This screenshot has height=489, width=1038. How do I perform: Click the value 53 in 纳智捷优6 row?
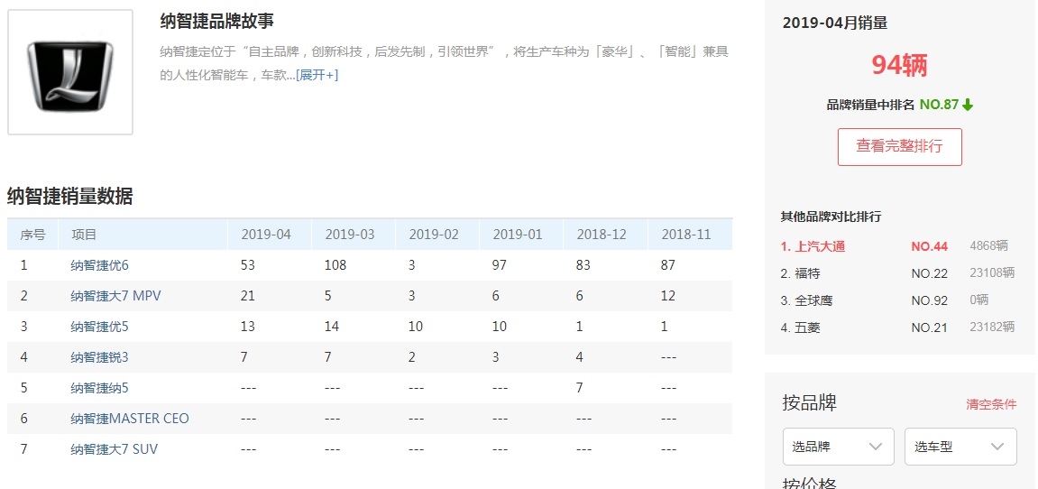coord(248,265)
